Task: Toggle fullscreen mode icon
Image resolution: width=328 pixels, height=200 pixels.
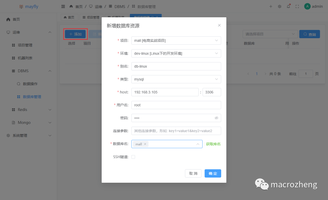Action: coord(297,6)
